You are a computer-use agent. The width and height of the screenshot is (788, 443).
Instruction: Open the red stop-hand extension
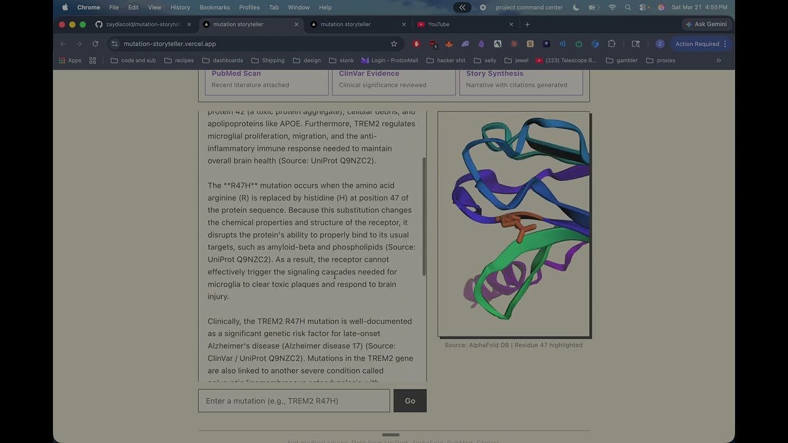coord(417,44)
